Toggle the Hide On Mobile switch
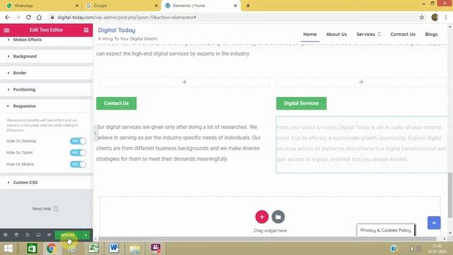Screen dimensions: 453x255 pos(78,164)
